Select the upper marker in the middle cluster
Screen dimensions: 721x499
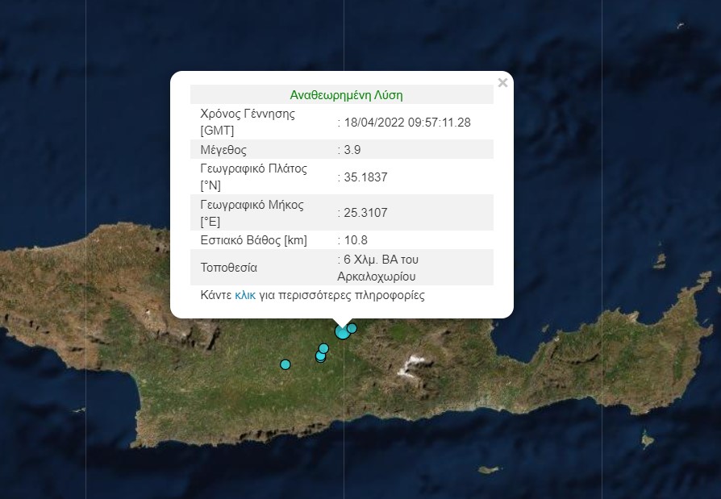pos(323,348)
